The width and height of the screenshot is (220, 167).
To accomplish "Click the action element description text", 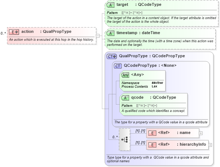I will click(x=52, y=40).
